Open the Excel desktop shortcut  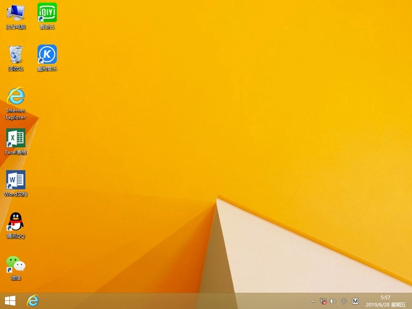pos(15,142)
